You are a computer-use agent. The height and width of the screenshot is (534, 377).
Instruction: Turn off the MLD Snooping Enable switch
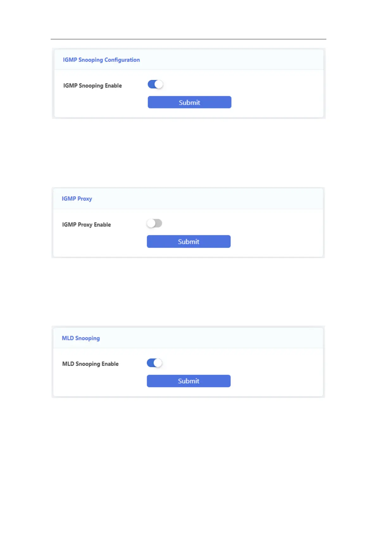click(154, 363)
